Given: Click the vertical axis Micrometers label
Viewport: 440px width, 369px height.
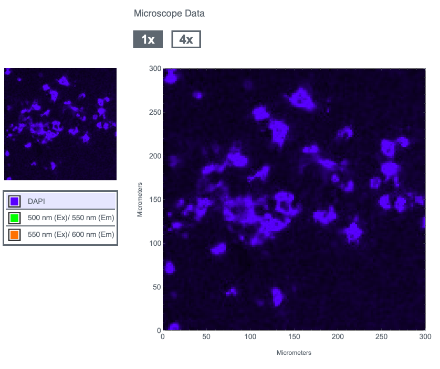Looking at the screenshot, I should tap(140, 200).
